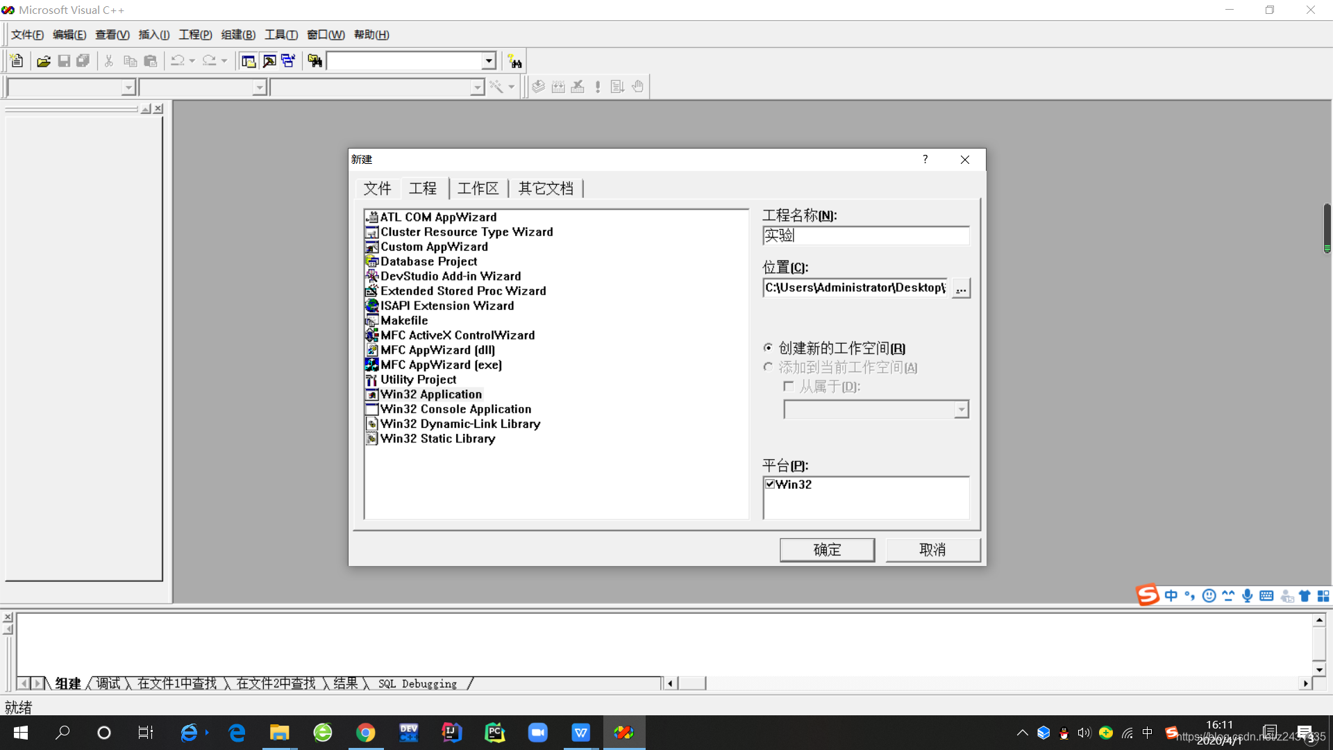Click the Save toolbar icon
The height and width of the screenshot is (750, 1333).
click(64, 61)
